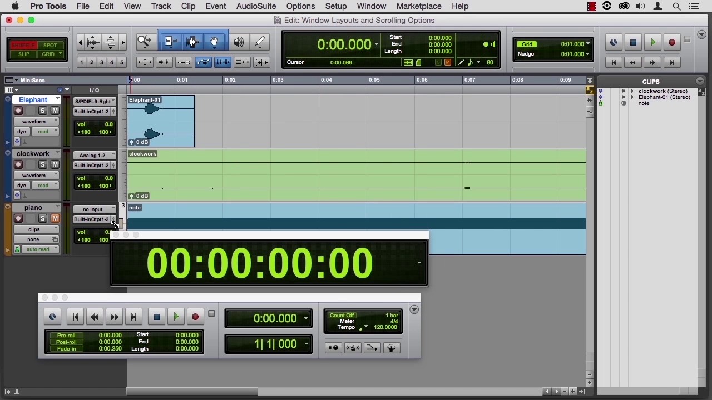Open the Clips list menu arrow
This screenshot has width=712, height=400.
click(700, 81)
